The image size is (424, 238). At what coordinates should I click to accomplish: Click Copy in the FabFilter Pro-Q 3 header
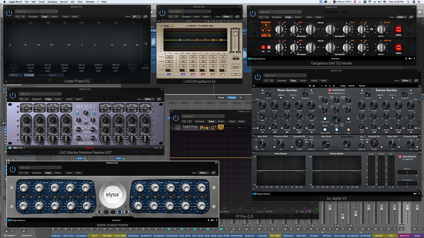pos(211,121)
